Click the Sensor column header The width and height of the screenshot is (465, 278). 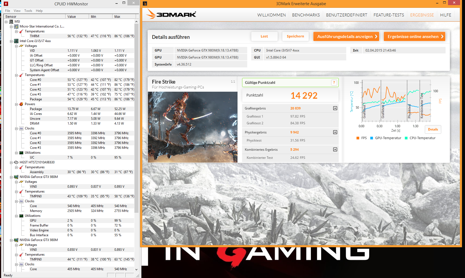pos(35,16)
